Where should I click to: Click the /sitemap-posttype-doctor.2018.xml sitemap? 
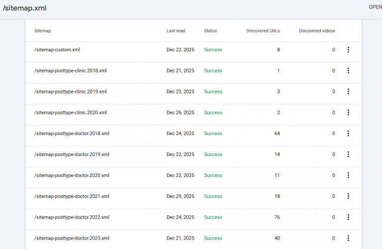coord(72,133)
